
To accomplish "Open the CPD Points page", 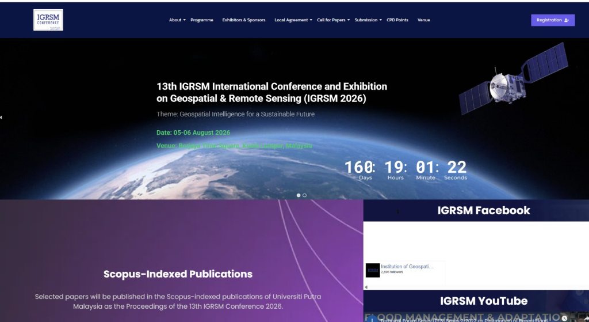I will 397,20.
